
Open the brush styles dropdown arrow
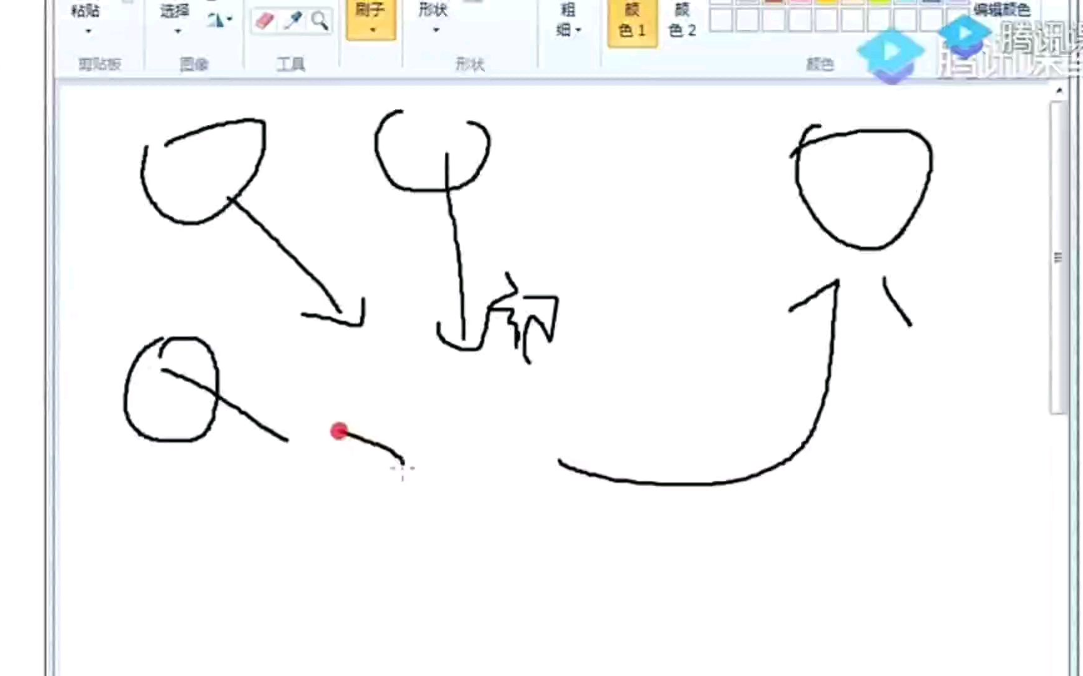point(372,30)
